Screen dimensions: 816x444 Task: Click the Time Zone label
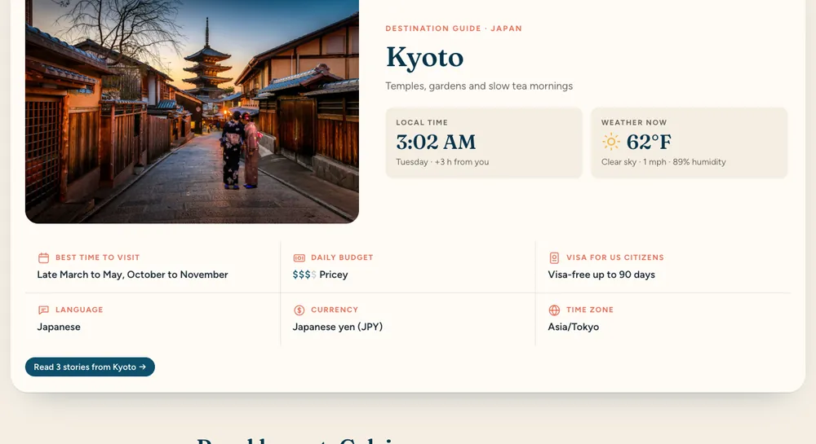coord(590,310)
